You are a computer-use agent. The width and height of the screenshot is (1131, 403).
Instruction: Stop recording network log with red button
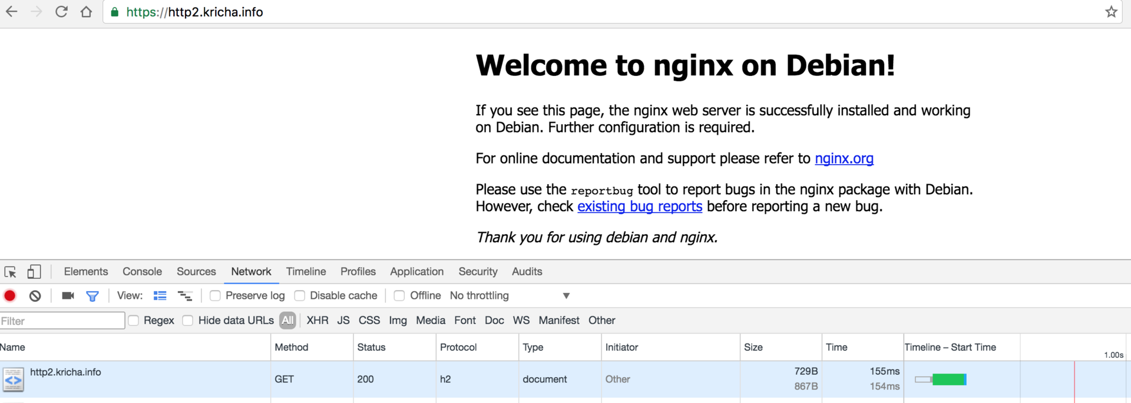[x=10, y=296]
